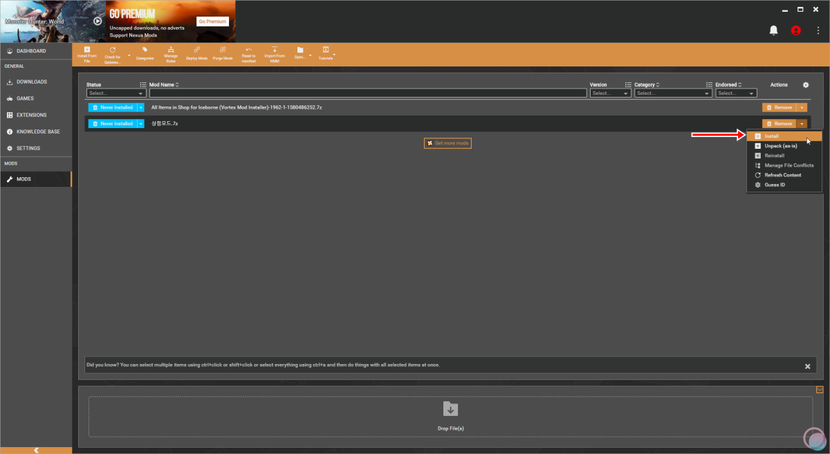
Task: Choose Install from context menu
Action: [784, 136]
